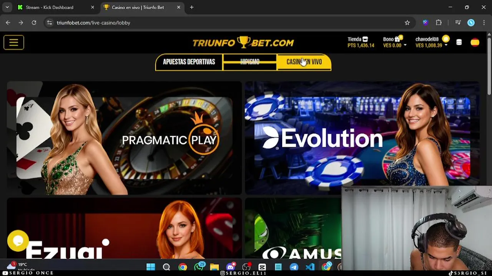Open the Chrome three-dot menu
The image size is (492, 276).
click(484, 23)
